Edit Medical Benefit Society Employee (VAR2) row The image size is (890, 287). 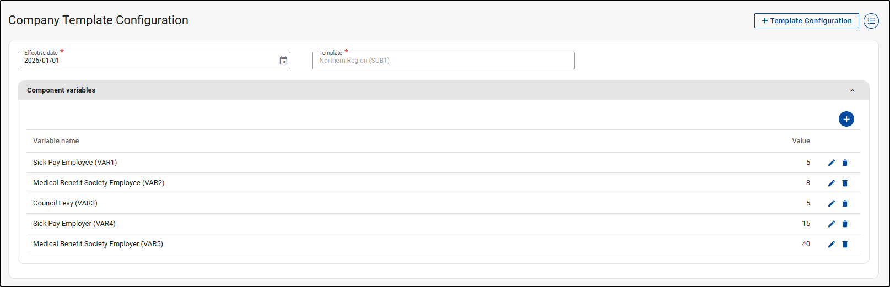tap(832, 183)
